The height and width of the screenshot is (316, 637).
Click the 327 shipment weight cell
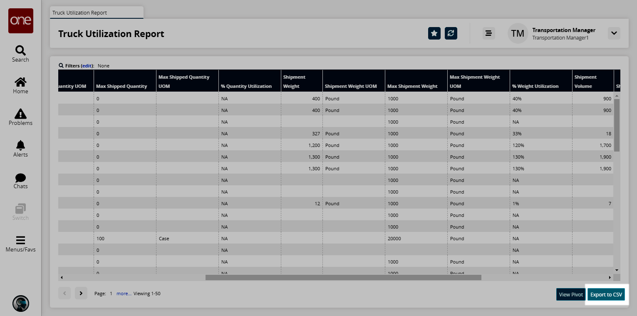(302, 134)
